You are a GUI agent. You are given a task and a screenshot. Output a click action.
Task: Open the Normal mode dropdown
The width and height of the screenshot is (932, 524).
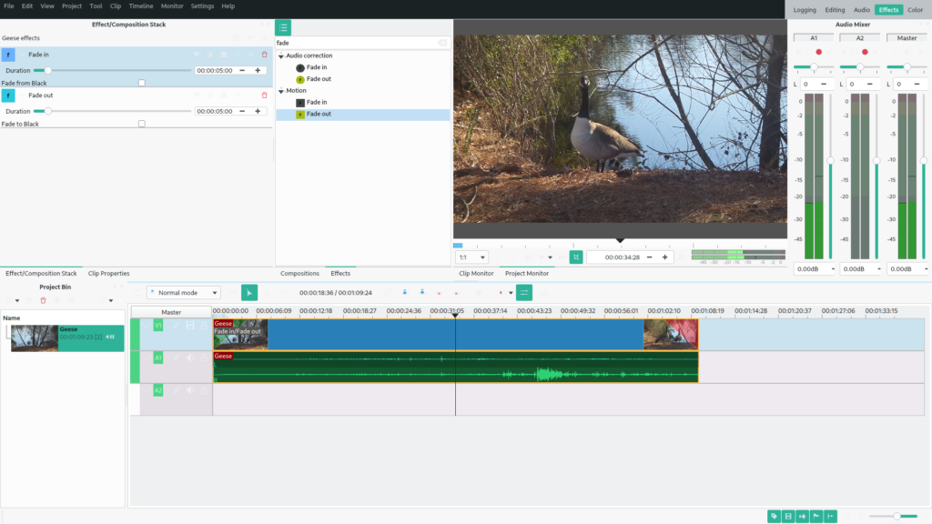tap(184, 293)
